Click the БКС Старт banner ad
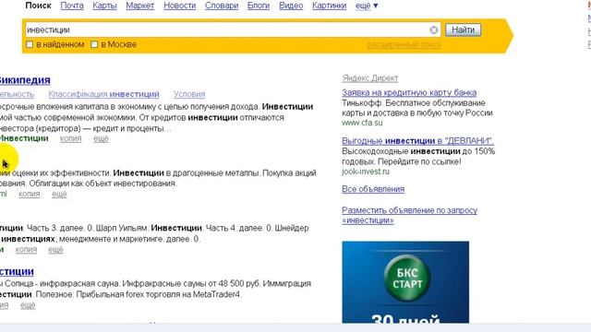This screenshot has width=591, height=332. pos(405,282)
